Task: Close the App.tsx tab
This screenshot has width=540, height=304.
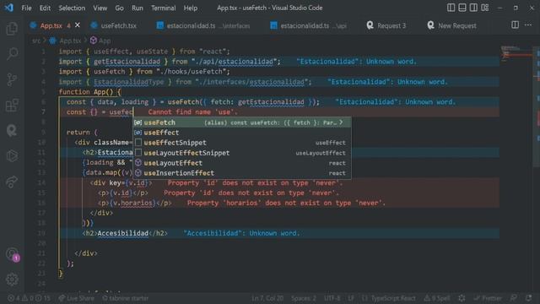Action: coord(78,25)
